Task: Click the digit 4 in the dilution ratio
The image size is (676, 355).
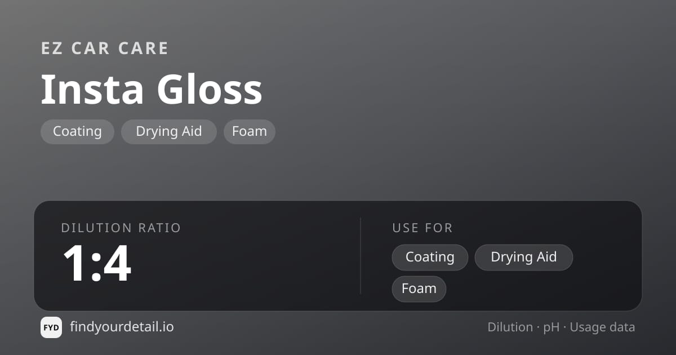Action: (x=117, y=263)
